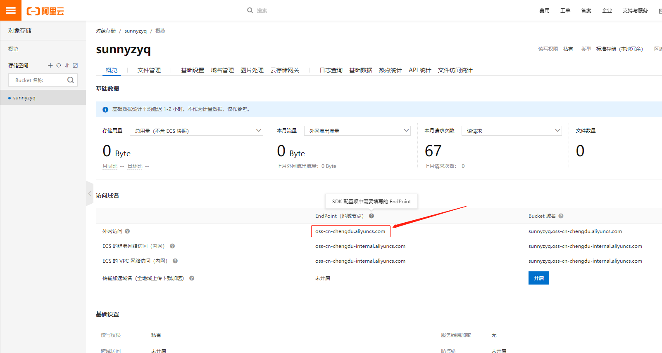Click the help icon beside ECS 的 VPC 网络访问
Viewport: 662px width, 353px height.
tap(175, 261)
